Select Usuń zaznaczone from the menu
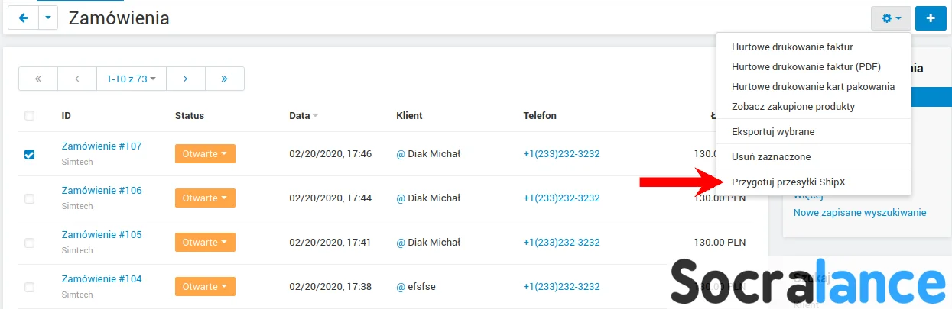 point(771,156)
